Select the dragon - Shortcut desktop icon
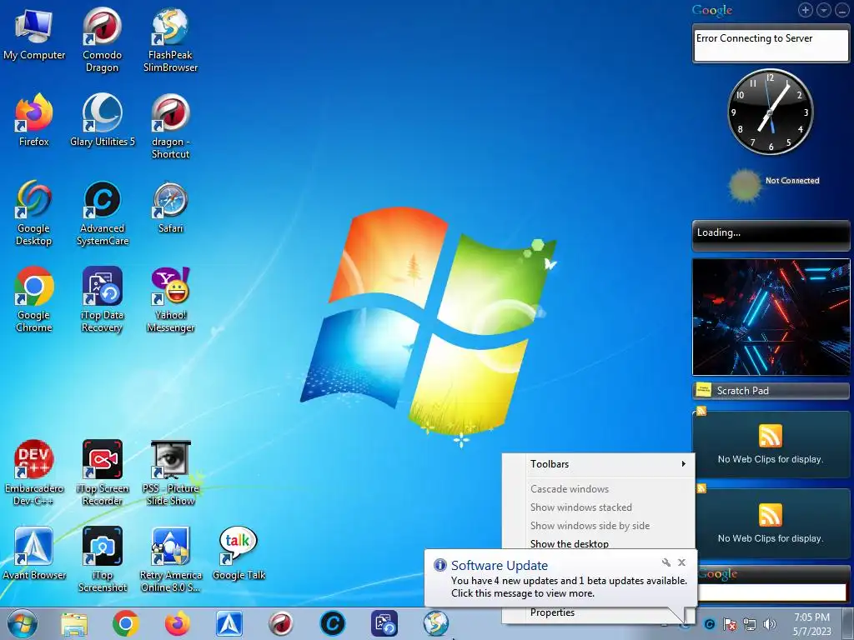Screen dimensions: 854x640 pyautogui.click(x=170, y=127)
